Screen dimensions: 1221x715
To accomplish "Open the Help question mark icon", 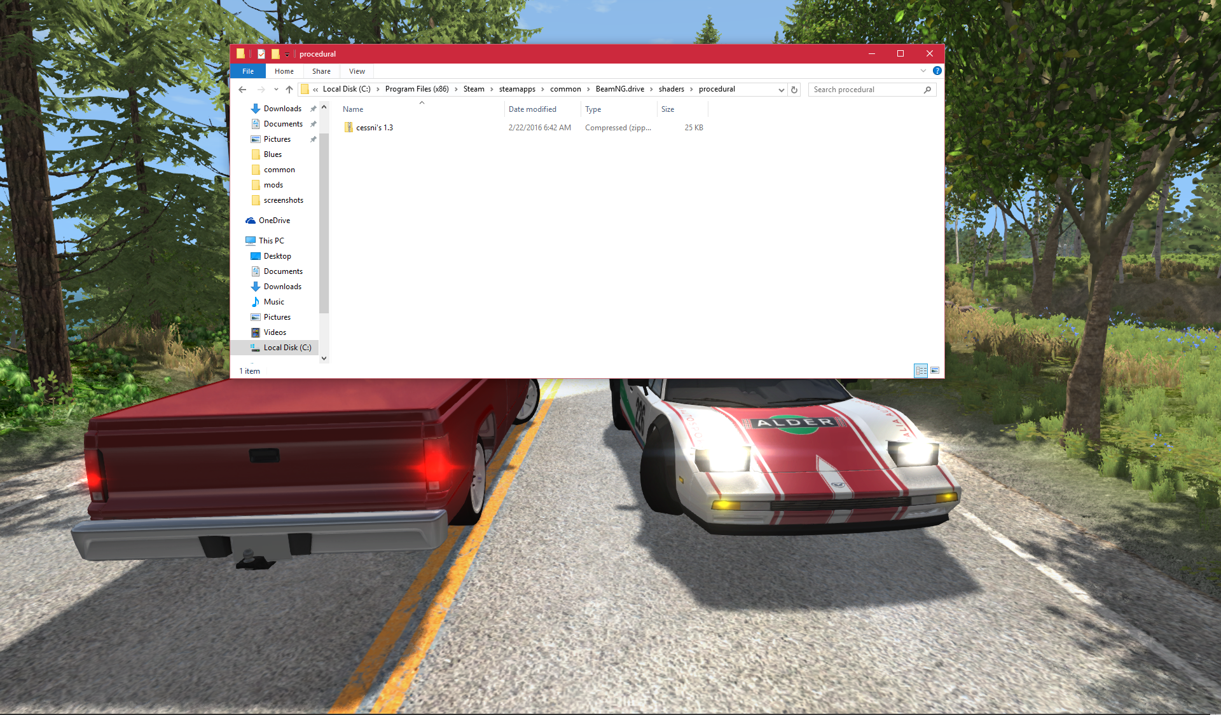I will (937, 71).
